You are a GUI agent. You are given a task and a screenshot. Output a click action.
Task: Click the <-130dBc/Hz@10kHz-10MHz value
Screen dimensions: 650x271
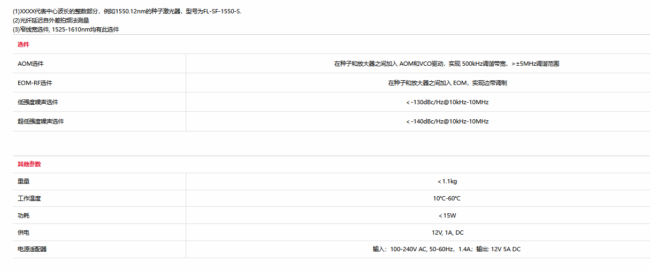[447, 102]
